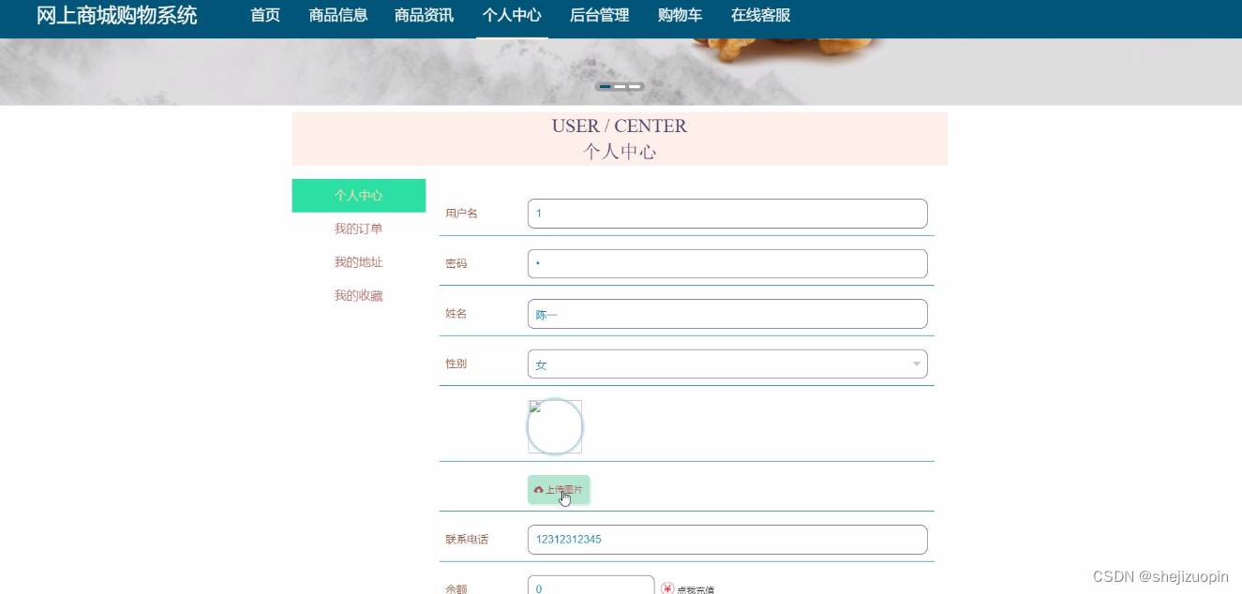The height and width of the screenshot is (594, 1242).
Task: Click the cloud icon on the 上传图片 button
Action: tap(537, 489)
